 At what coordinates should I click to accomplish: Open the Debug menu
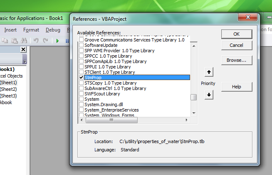point(53,30)
